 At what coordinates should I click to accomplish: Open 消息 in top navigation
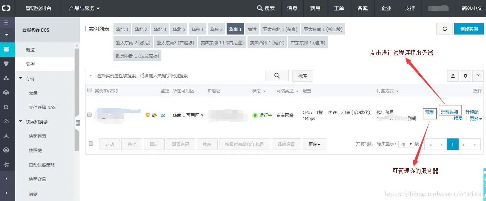tap(292, 8)
